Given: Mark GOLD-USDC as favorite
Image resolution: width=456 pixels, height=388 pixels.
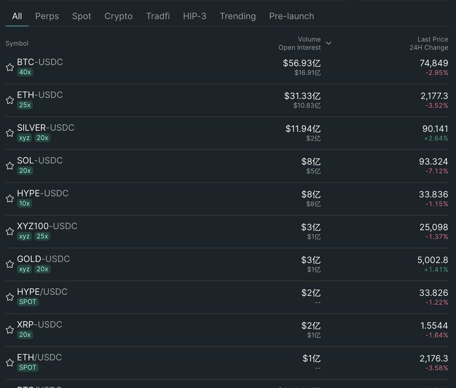Looking at the screenshot, I should point(10,264).
